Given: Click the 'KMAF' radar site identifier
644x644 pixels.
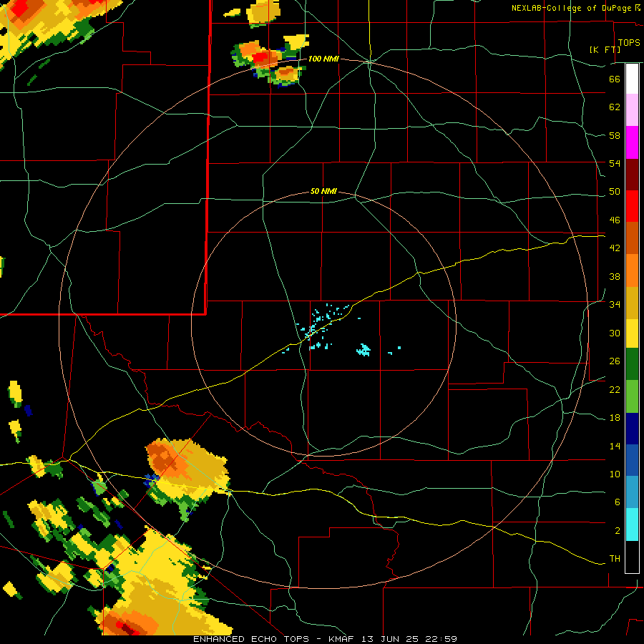Looking at the screenshot, I should coord(343,639).
